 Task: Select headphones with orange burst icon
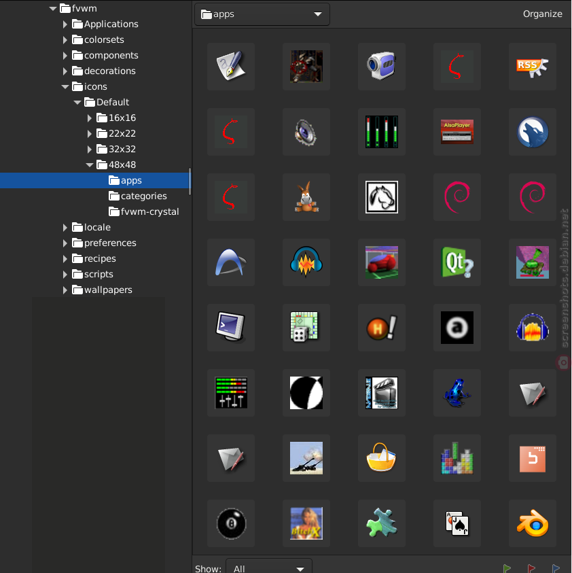(306, 262)
